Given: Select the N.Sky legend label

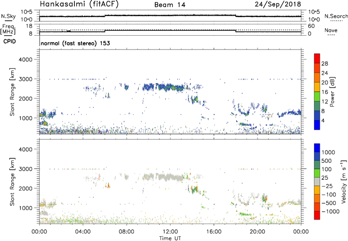Looking at the screenshot, I should (x=8, y=16).
